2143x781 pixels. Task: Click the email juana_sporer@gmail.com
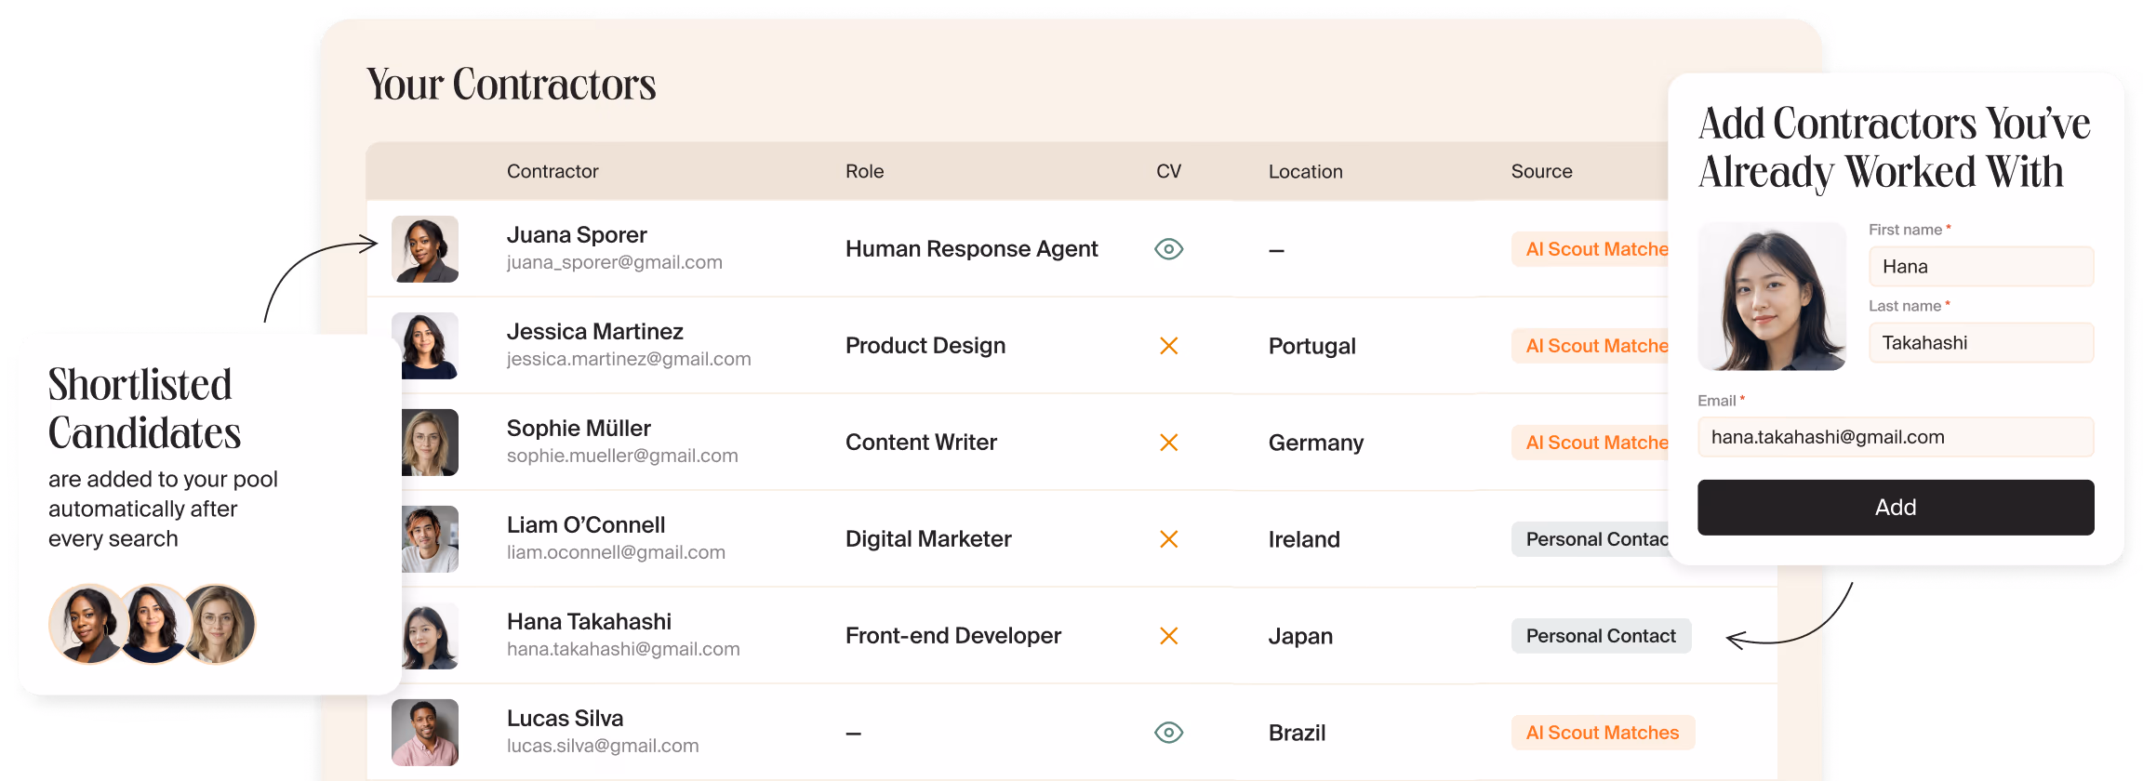[614, 263]
